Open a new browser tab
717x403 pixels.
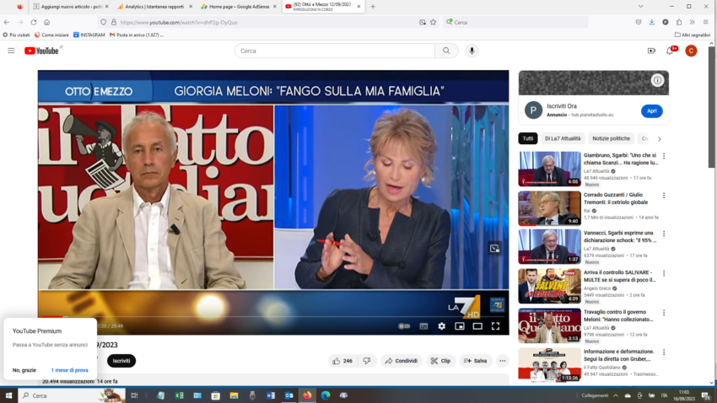tap(373, 7)
